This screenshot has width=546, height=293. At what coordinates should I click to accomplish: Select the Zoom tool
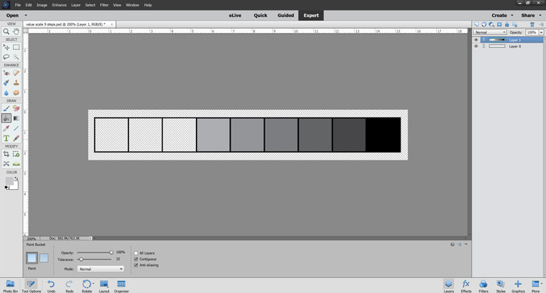6,31
